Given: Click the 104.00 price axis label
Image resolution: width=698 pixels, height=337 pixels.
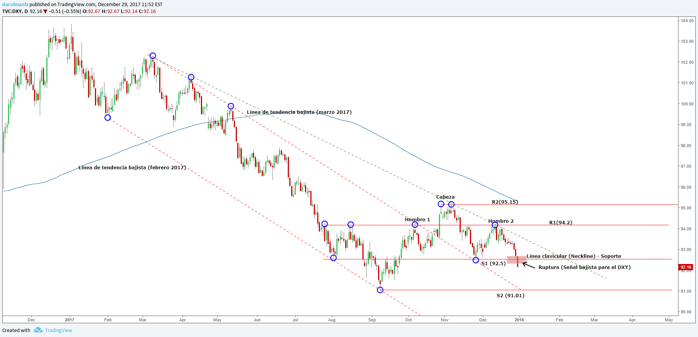Looking at the screenshot, I should click(687, 21).
